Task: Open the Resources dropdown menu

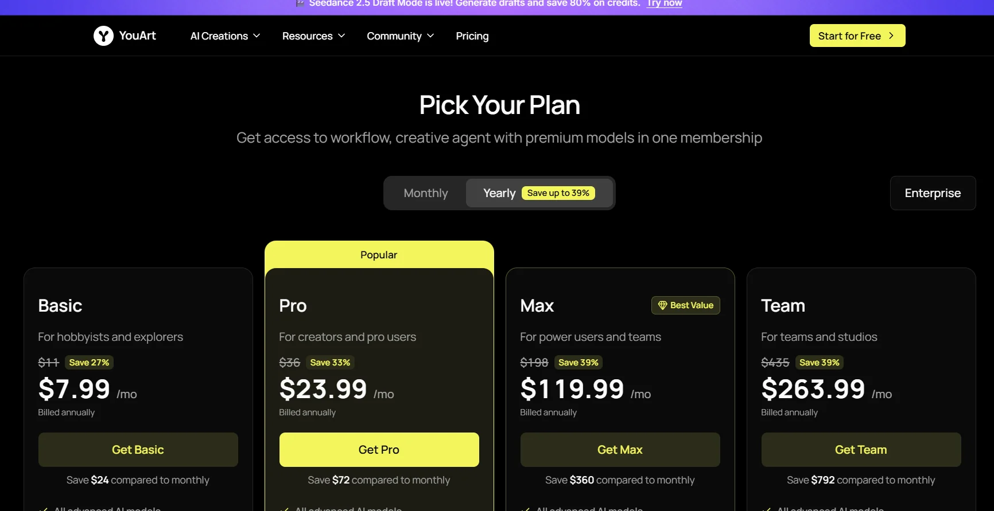Action: [x=313, y=36]
